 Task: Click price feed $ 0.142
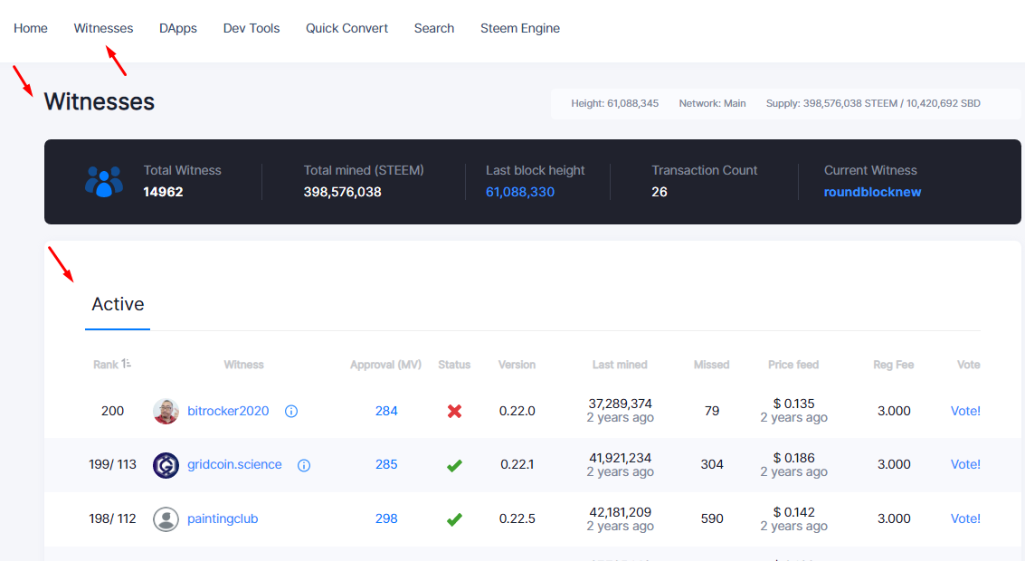793,512
